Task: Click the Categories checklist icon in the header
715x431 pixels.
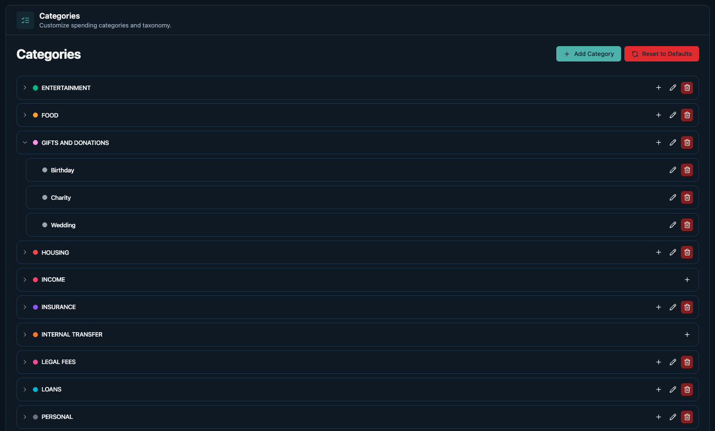Action: pos(25,20)
